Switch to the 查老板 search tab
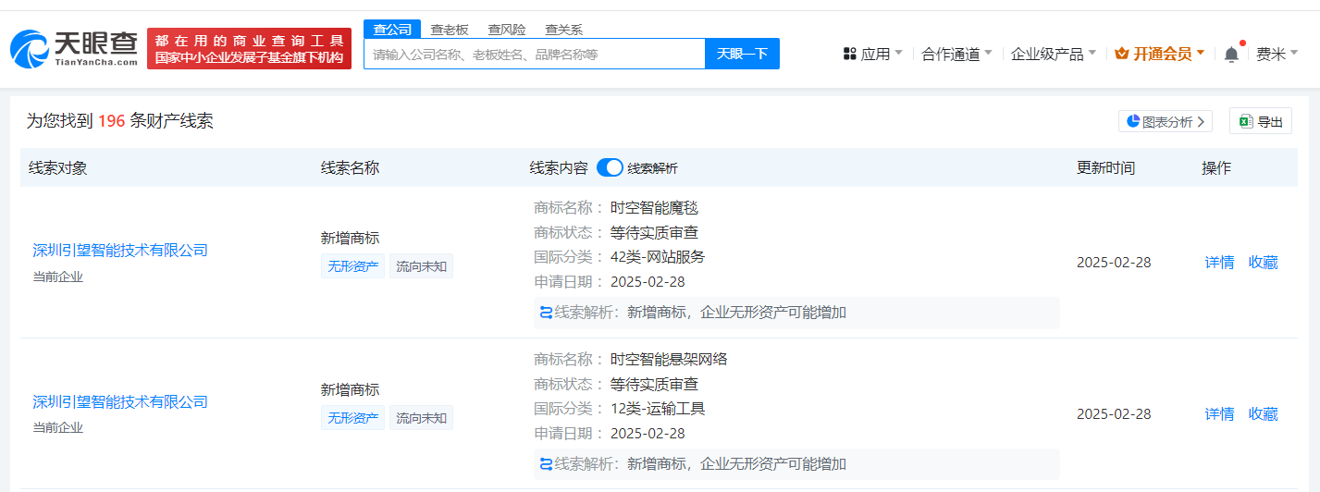The width and height of the screenshot is (1320, 492). (x=450, y=30)
